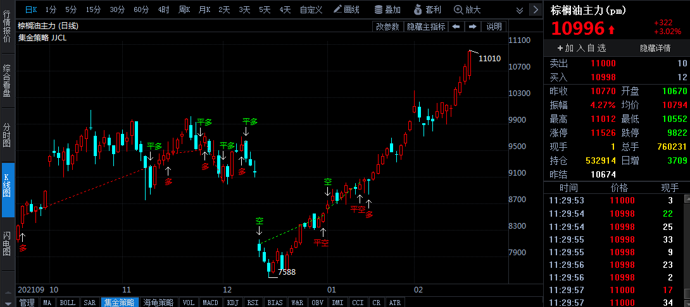Switch to the 1分 period
This screenshot has height=307, width=690.
coord(51,9)
